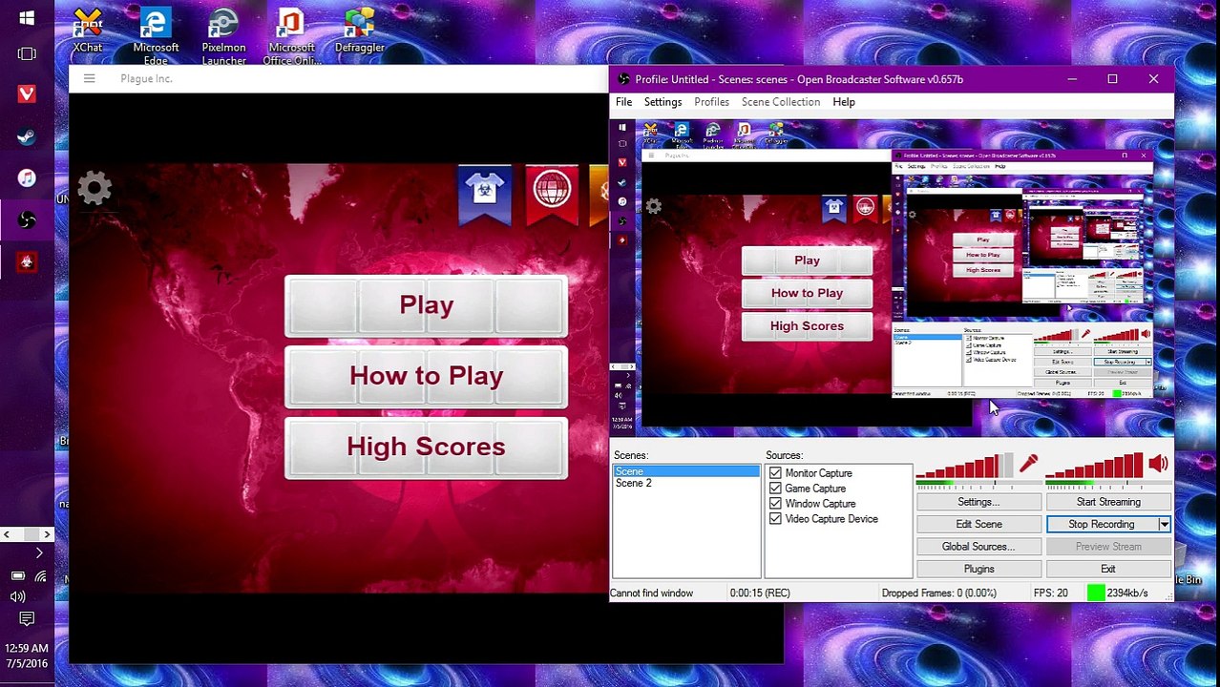This screenshot has width=1220, height=687.
Task: Click Start Streaming in OBS
Action: tap(1108, 502)
